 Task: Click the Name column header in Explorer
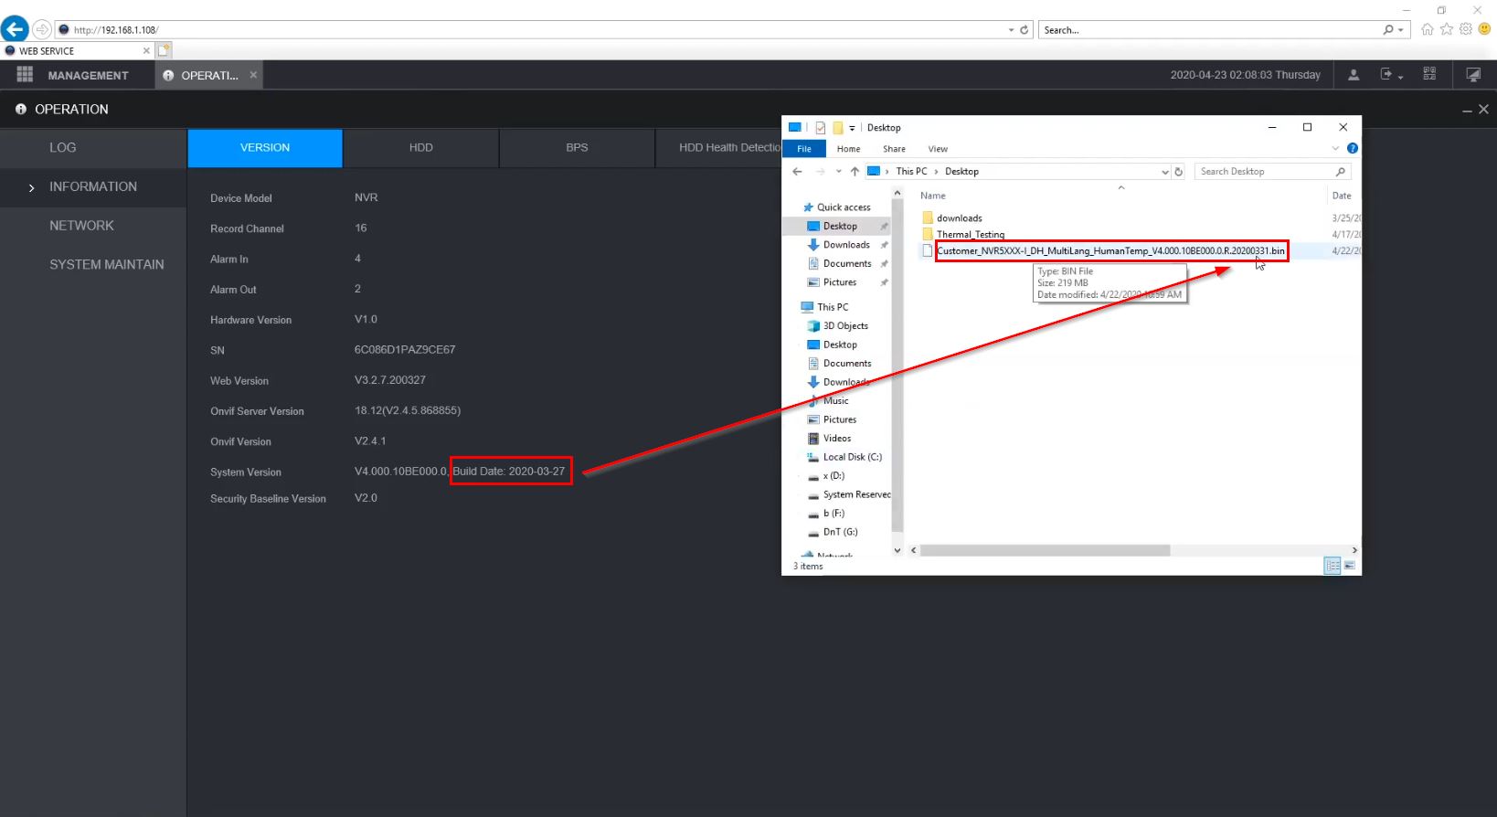[x=933, y=196]
